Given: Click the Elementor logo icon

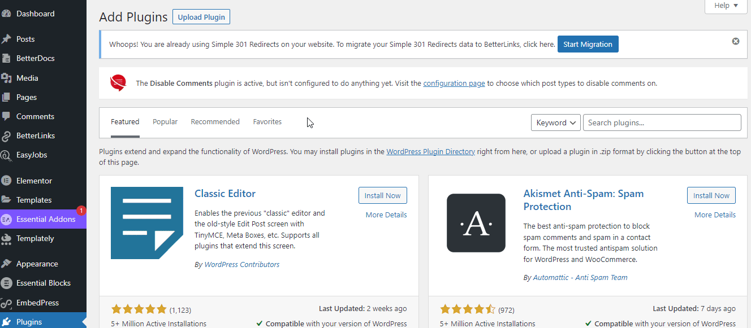Looking at the screenshot, I should 6,181.
